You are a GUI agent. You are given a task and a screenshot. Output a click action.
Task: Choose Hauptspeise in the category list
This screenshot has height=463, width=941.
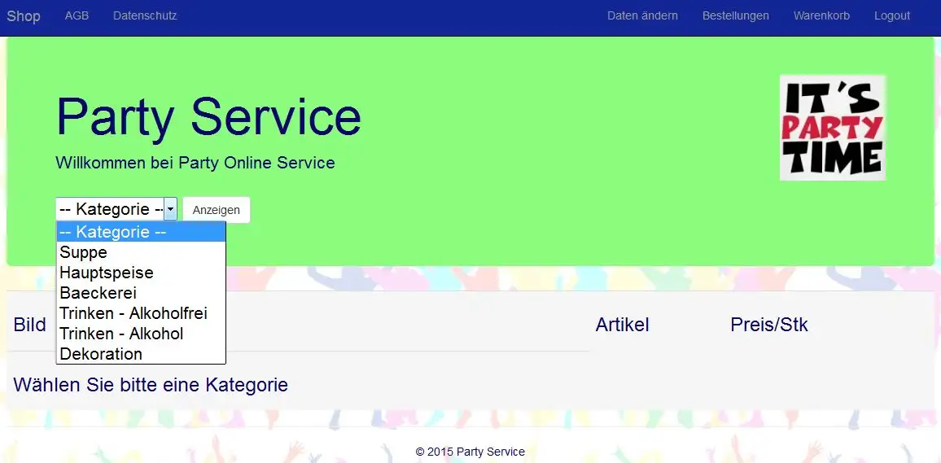pos(141,273)
